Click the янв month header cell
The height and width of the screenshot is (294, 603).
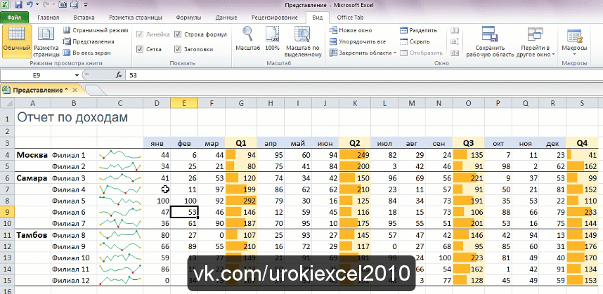pyautogui.click(x=157, y=143)
